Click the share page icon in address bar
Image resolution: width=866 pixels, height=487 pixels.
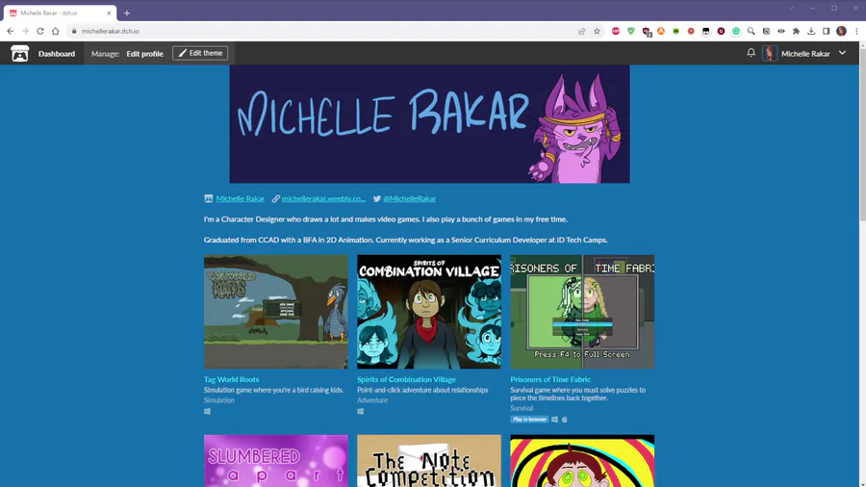[581, 31]
